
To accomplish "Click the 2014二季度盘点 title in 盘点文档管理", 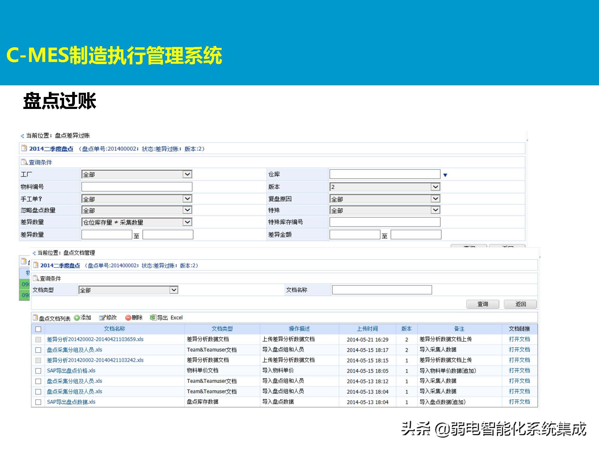I will click(x=60, y=266).
